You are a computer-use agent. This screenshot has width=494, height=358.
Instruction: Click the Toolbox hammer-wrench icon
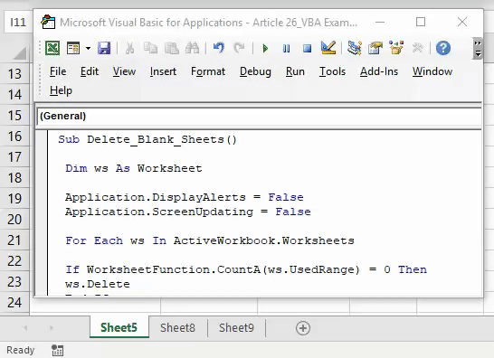pos(417,48)
